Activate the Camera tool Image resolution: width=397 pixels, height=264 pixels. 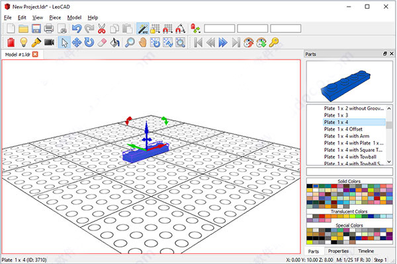pos(49,42)
